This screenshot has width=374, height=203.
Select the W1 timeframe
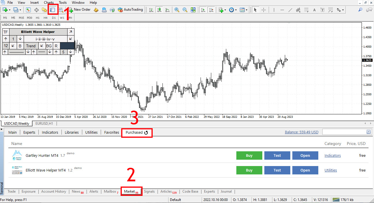pyautogui.click(x=62, y=18)
